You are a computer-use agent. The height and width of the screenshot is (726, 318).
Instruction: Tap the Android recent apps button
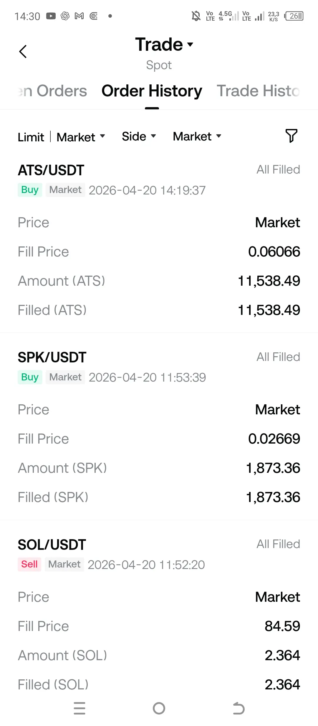(79, 708)
